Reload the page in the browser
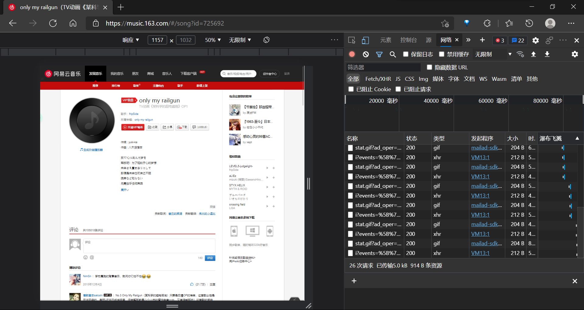This screenshot has height=310, width=584. click(53, 23)
